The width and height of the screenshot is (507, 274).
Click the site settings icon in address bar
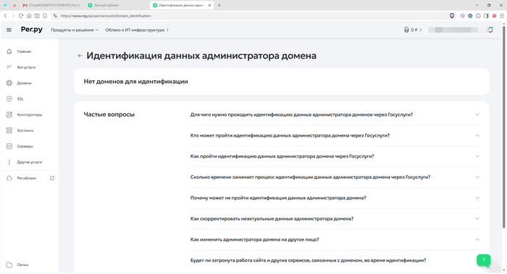point(55,16)
